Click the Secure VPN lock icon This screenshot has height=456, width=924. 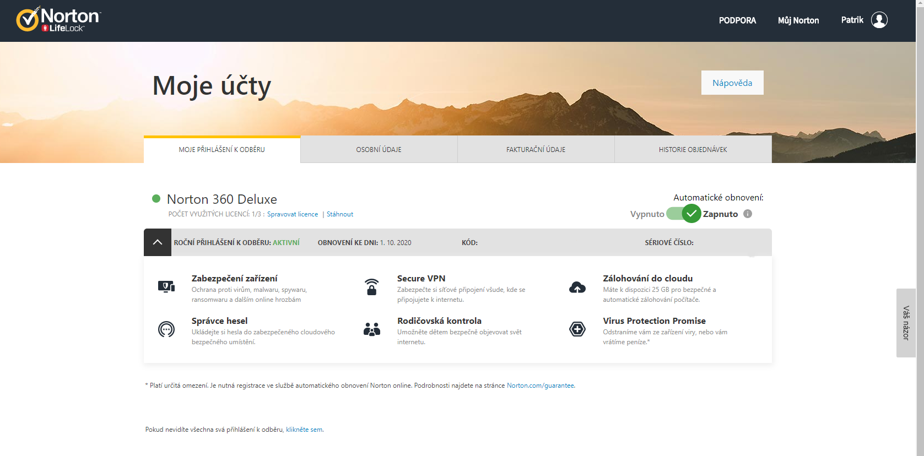[x=372, y=287]
